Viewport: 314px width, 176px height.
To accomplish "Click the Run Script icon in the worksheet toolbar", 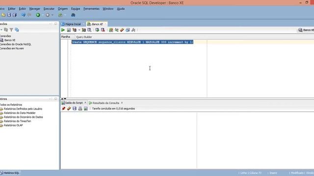I will click(x=69, y=30).
